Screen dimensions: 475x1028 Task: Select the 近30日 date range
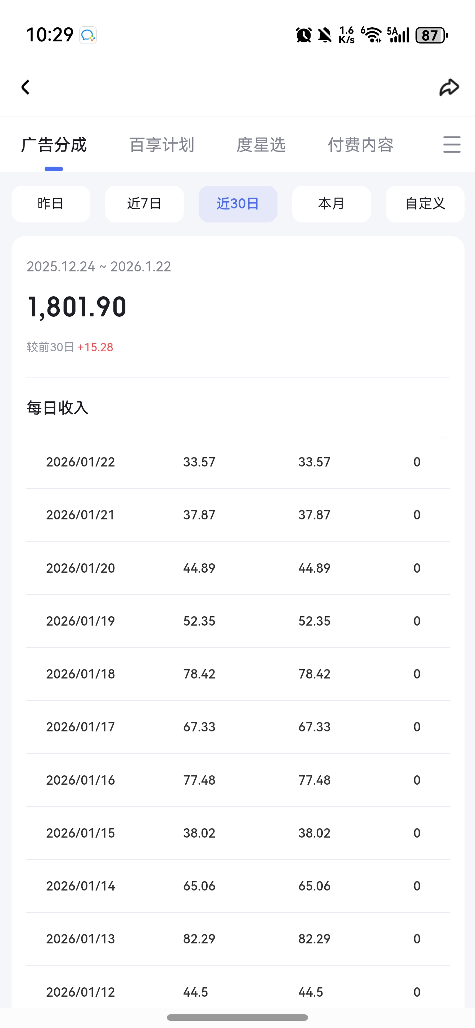(x=238, y=203)
